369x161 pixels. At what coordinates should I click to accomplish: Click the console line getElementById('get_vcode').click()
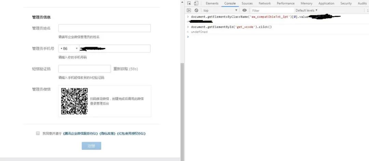231,27
